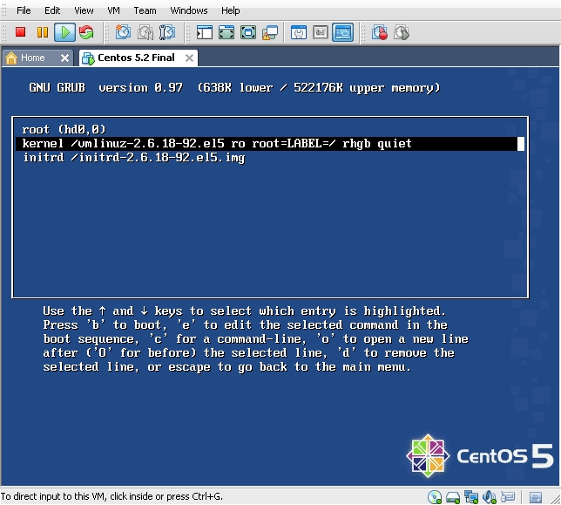Click the GNU GRUB version 0.97 header
Image resolution: width=561 pixels, height=505 pixels.
pos(234,88)
